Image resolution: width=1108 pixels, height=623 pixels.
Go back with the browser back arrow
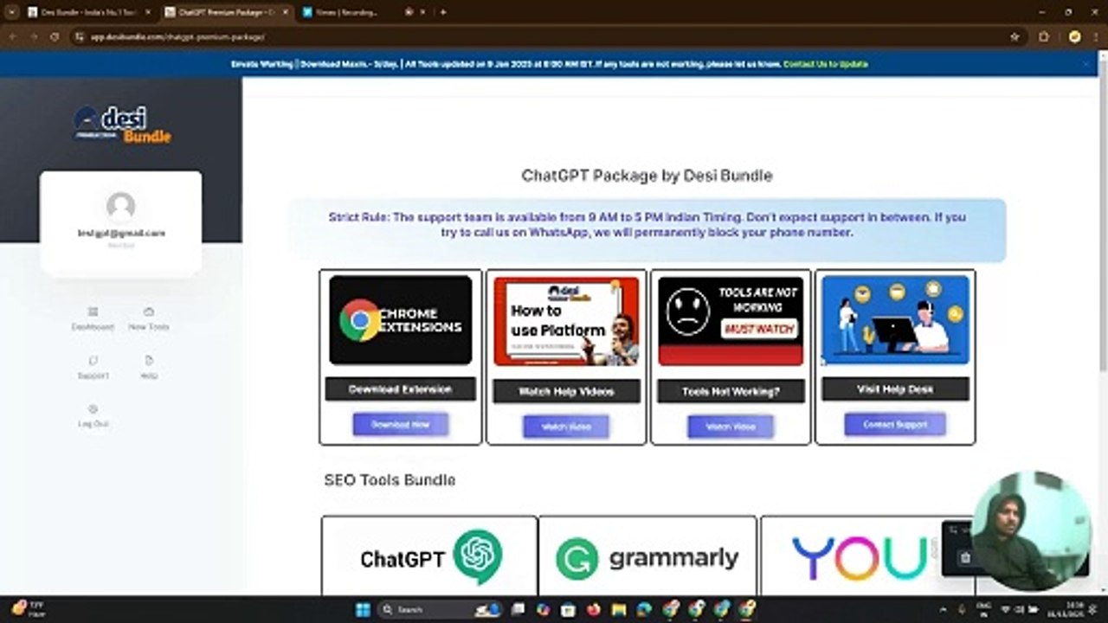tap(13, 37)
